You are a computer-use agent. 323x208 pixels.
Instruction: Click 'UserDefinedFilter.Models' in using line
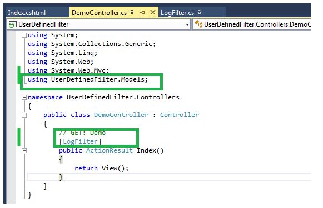[x=98, y=79]
